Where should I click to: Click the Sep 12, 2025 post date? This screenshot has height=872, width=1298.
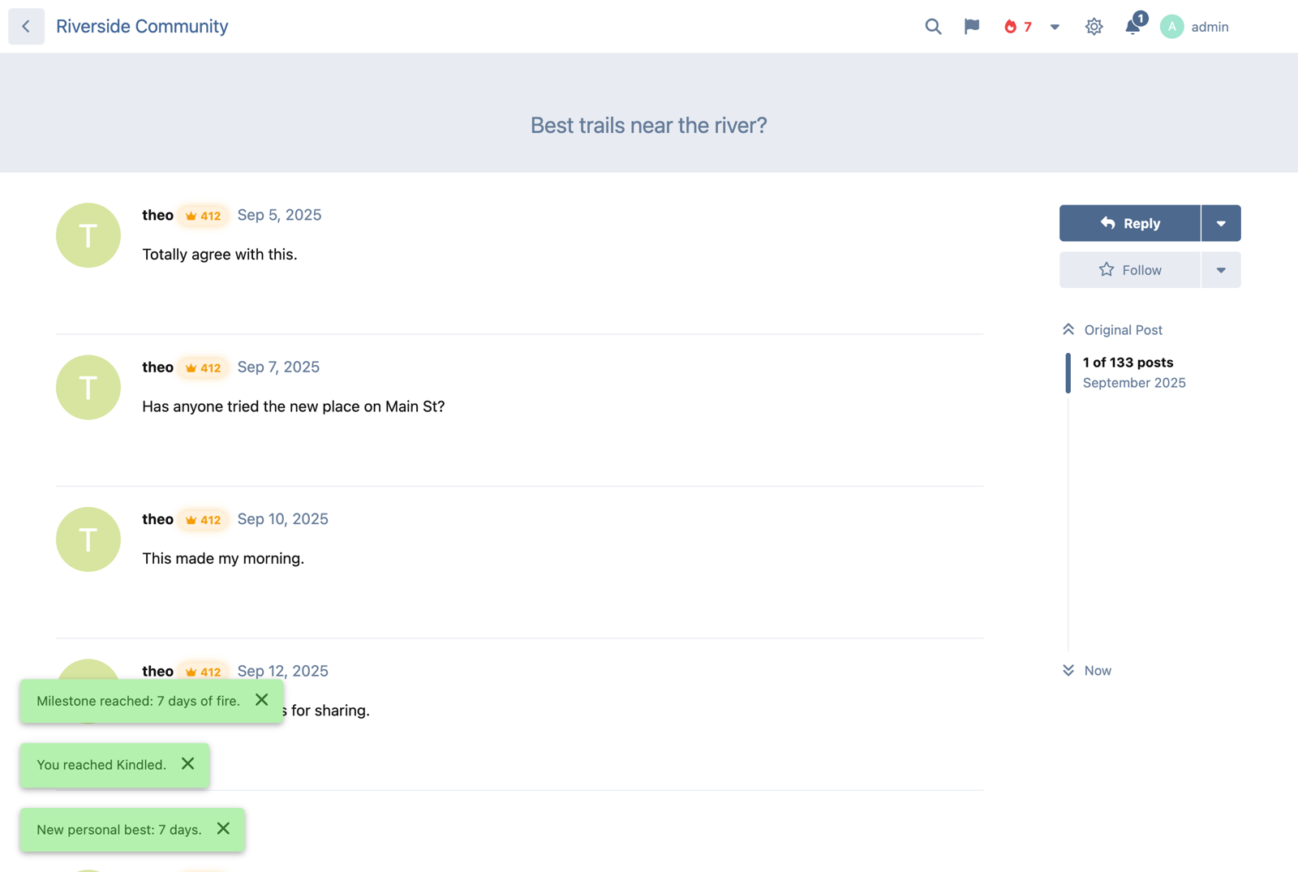[x=282, y=671]
